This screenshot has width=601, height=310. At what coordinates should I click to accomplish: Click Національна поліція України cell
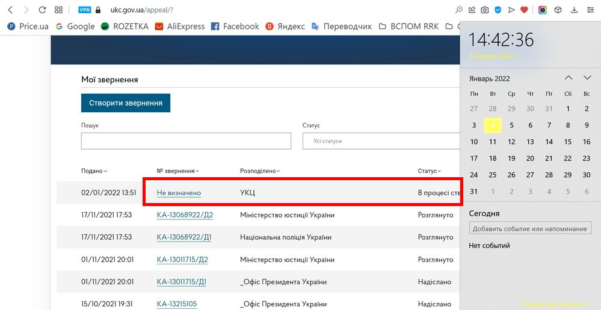[286, 237]
